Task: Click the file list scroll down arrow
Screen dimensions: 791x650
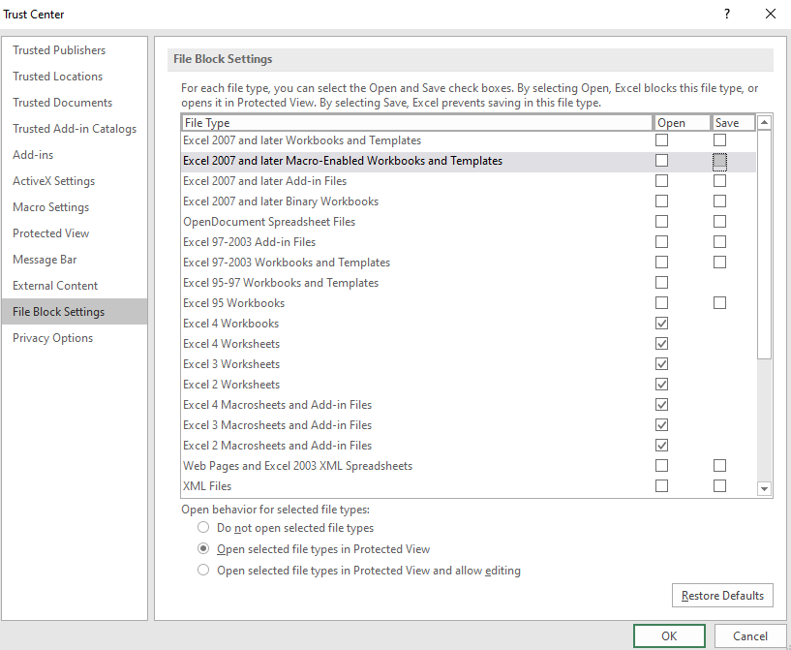Action: tap(764, 488)
